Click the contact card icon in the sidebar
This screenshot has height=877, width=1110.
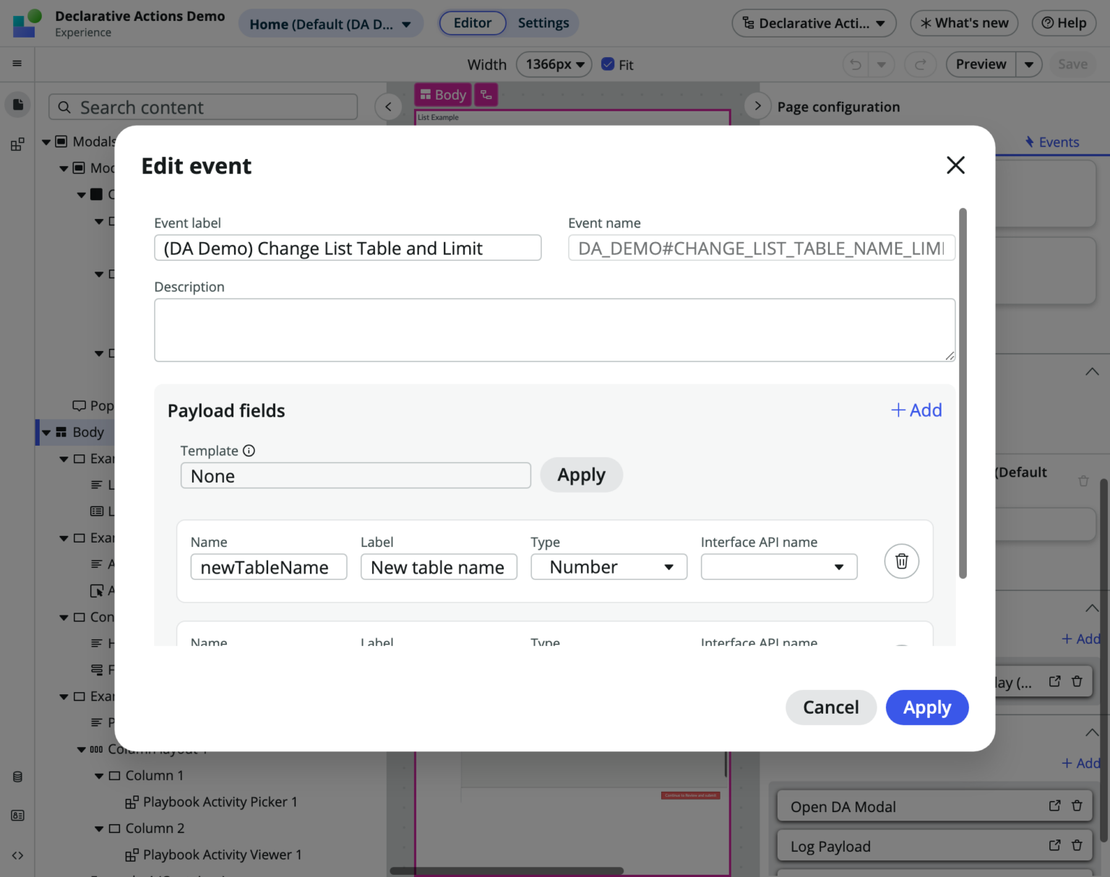[17, 815]
